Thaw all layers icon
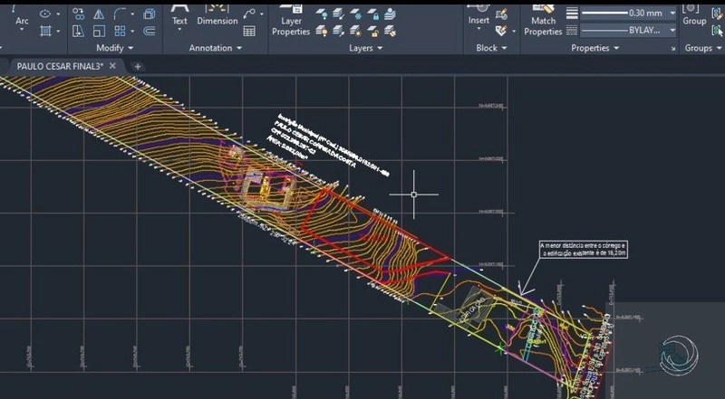725x399 pixels. point(356,31)
